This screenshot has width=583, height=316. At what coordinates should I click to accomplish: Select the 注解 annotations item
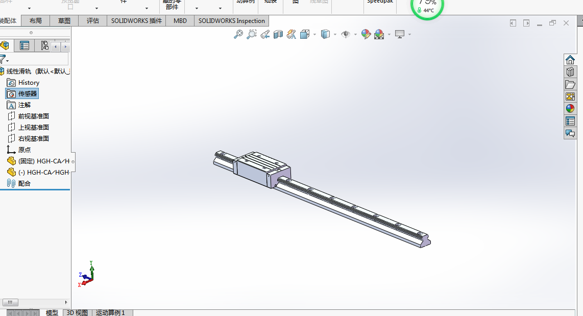[x=19, y=105]
